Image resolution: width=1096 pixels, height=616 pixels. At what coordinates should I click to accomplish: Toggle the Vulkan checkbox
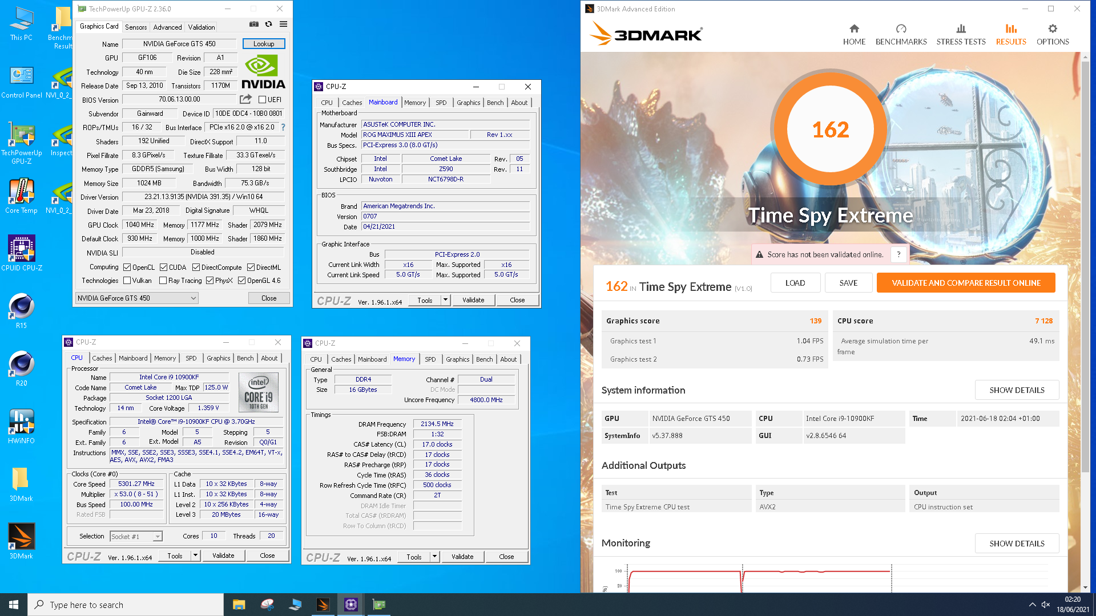pos(127,280)
